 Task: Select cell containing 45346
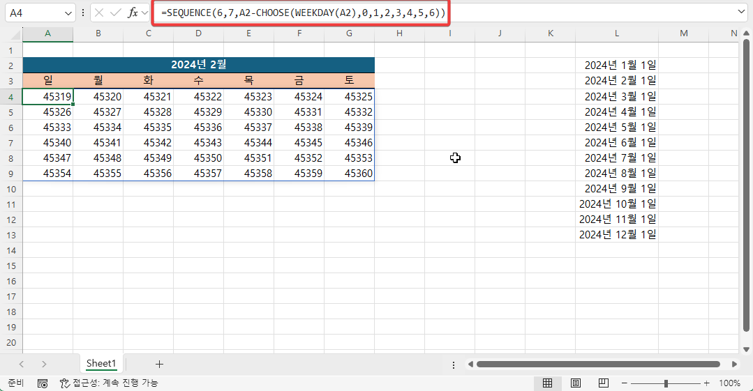pyautogui.click(x=349, y=142)
